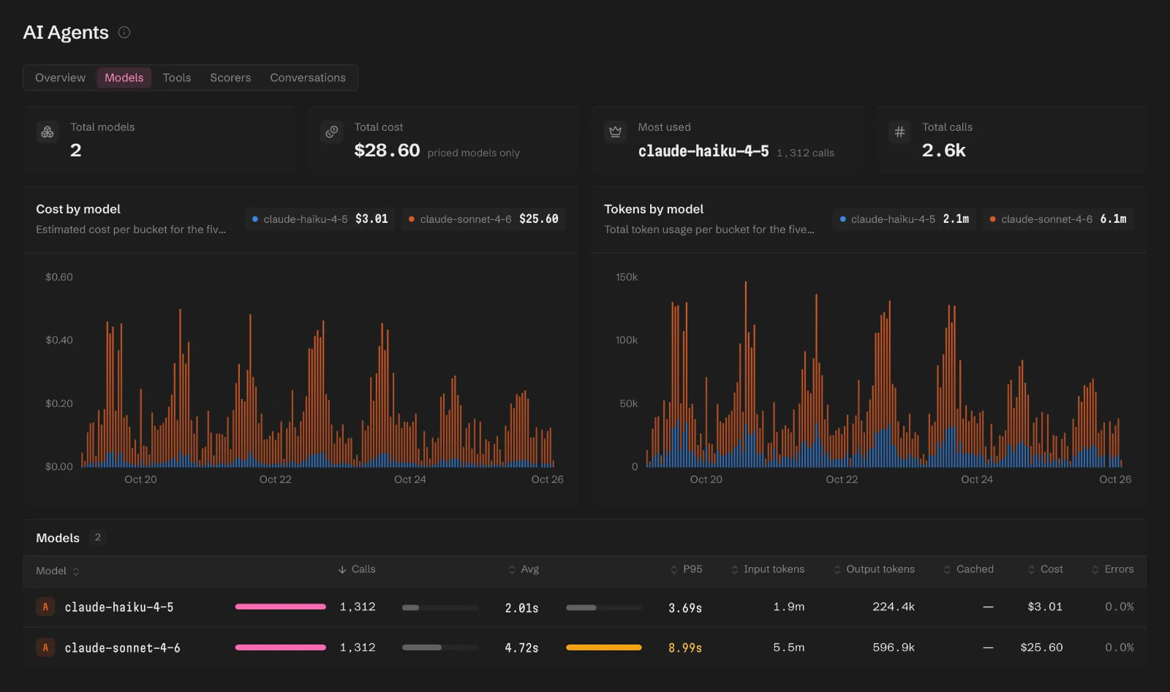This screenshot has width=1170, height=692.
Task: Click the 2.01s average latency value
Action: pyautogui.click(x=521, y=608)
